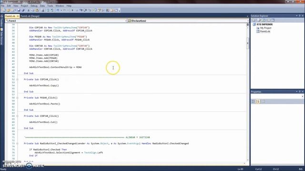
Task: Click View Designer icon in Solution Explorer
Action: (273, 20)
